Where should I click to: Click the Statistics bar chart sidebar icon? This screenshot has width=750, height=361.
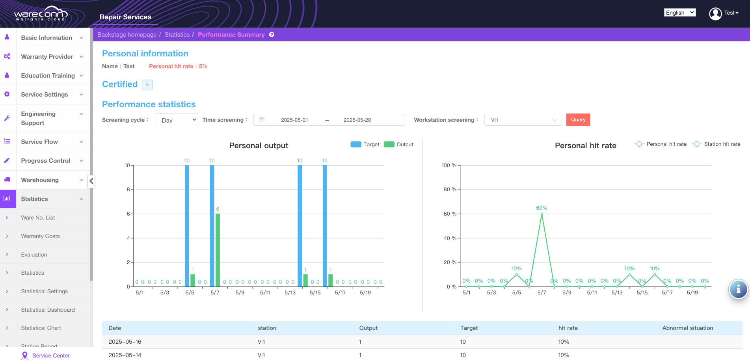(7, 199)
